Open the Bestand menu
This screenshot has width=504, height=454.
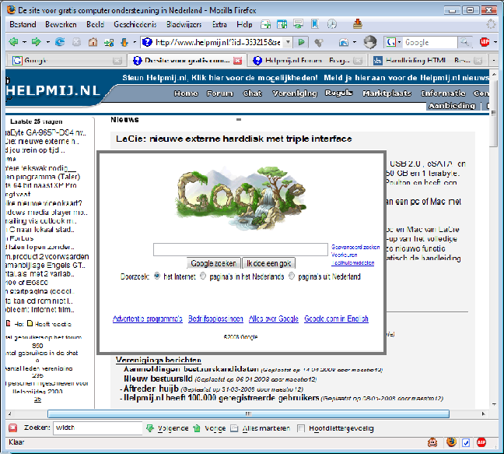[x=23, y=24]
